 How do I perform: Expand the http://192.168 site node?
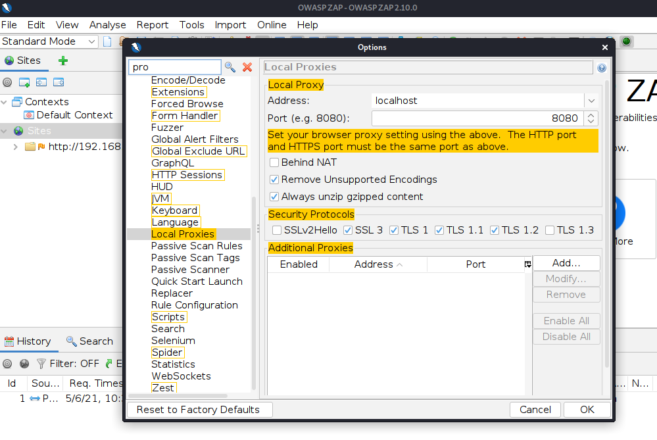[16, 147]
